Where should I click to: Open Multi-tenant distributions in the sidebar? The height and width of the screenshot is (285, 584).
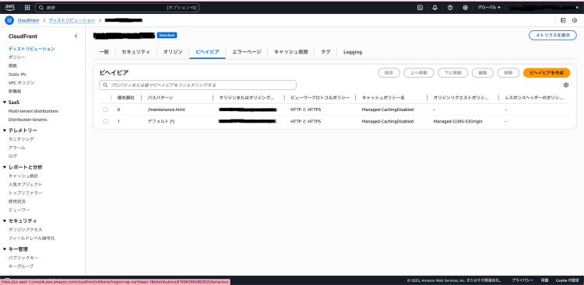pyautogui.click(x=33, y=111)
